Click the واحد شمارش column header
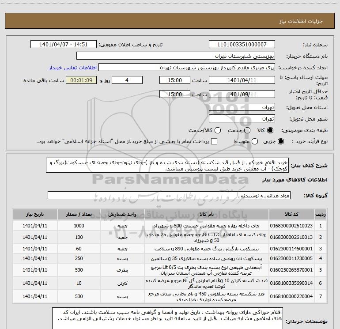The width and height of the screenshot is (340, 329). (x=122, y=214)
